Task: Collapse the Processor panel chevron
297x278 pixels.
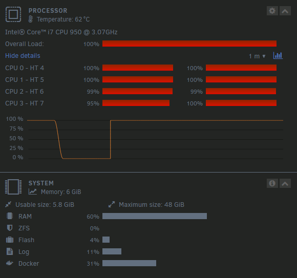Action: click(x=285, y=11)
